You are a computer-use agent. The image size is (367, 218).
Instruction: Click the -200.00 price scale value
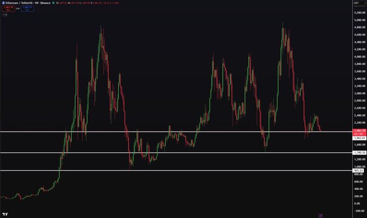pyautogui.click(x=359, y=211)
